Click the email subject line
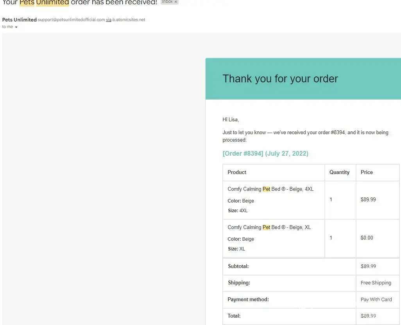This screenshot has height=325, width=401. [x=80, y=2]
